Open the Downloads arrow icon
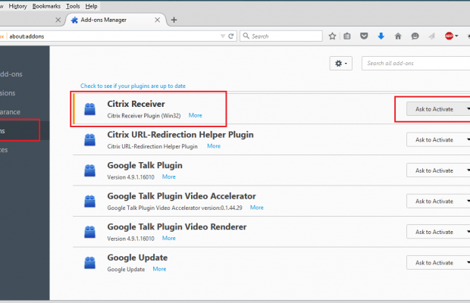This screenshot has width=470, height=303. [x=381, y=36]
